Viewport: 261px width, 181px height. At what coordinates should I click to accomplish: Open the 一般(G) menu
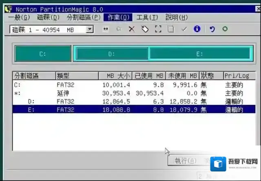19,17
